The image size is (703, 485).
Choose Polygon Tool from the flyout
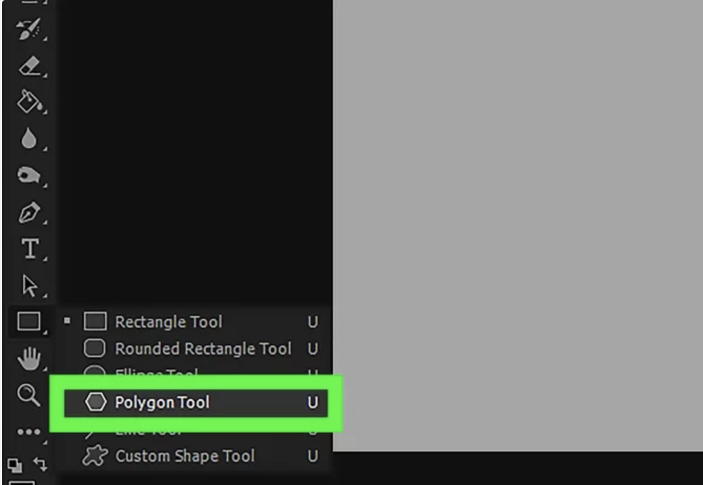click(162, 403)
